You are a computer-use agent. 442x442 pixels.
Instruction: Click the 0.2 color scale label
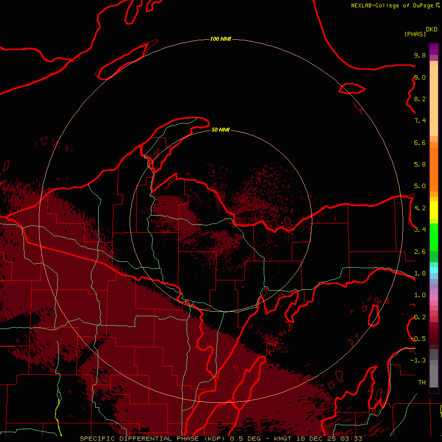(x=420, y=317)
